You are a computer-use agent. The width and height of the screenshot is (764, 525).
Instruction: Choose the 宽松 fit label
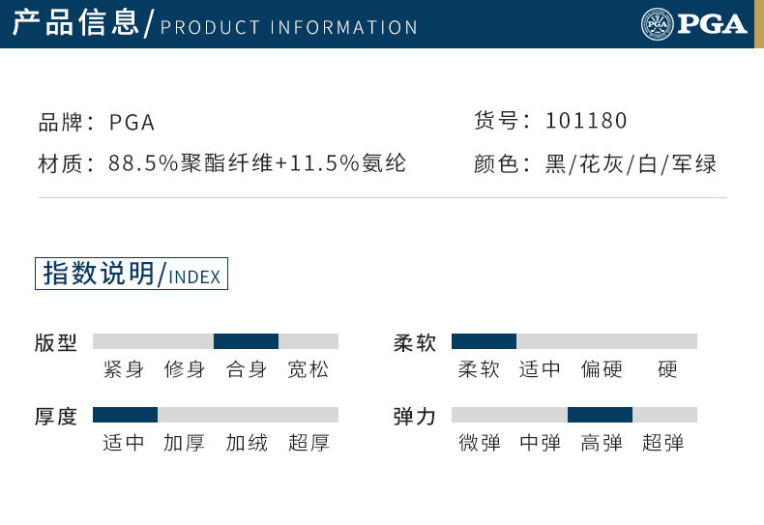pyautogui.click(x=309, y=369)
